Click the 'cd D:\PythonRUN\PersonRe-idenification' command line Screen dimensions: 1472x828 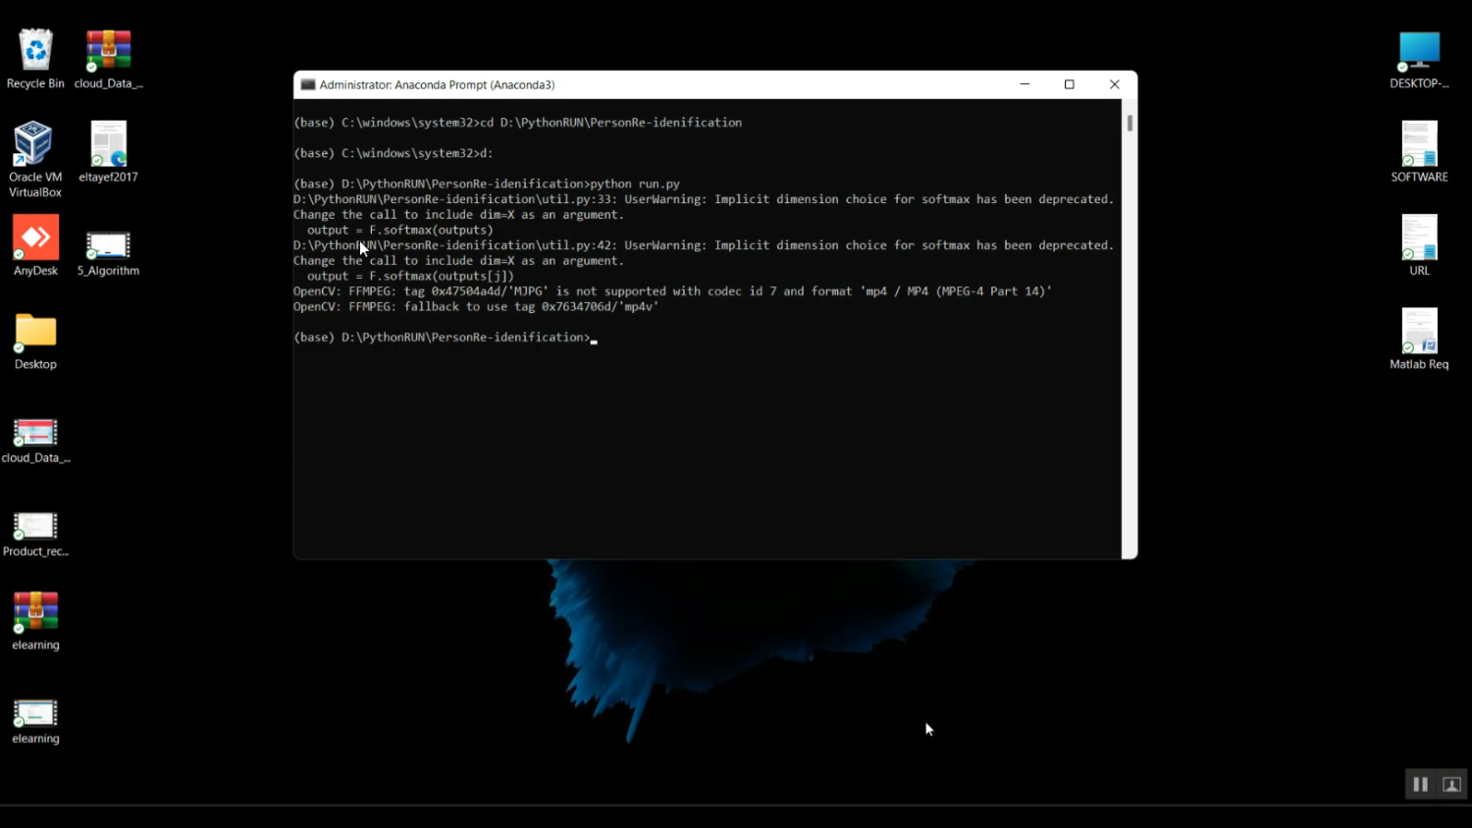518,123
